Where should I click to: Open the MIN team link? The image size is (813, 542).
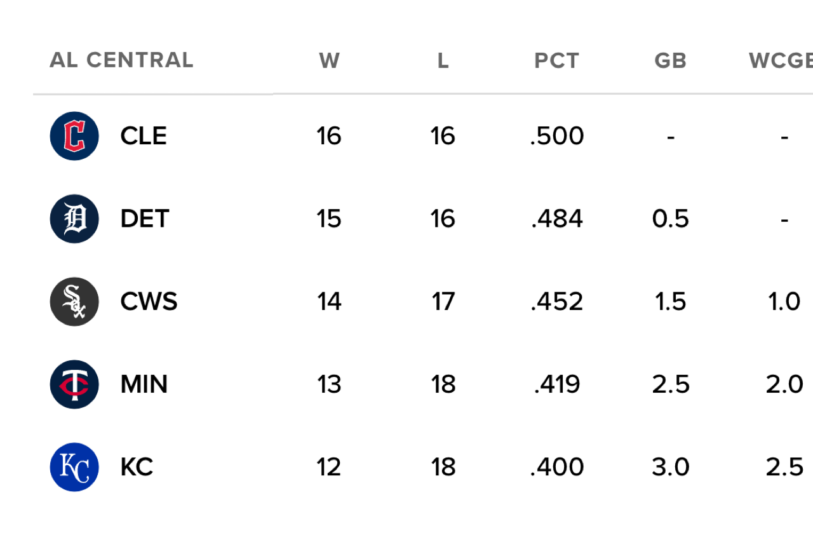144,384
